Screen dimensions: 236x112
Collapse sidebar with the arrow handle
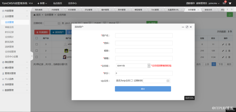[x=32, y=56]
